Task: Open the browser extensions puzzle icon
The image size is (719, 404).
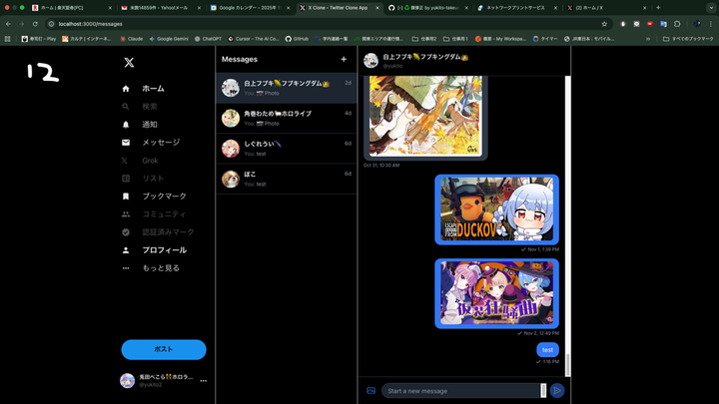Action: click(x=677, y=24)
